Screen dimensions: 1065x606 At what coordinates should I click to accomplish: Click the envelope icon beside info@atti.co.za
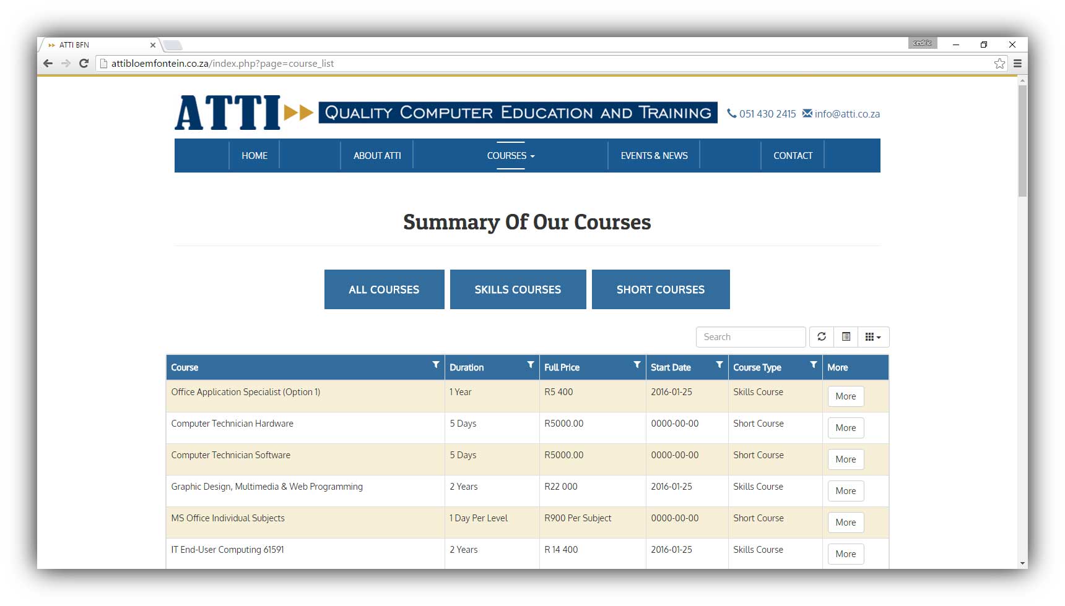click(x=807, y=113)
